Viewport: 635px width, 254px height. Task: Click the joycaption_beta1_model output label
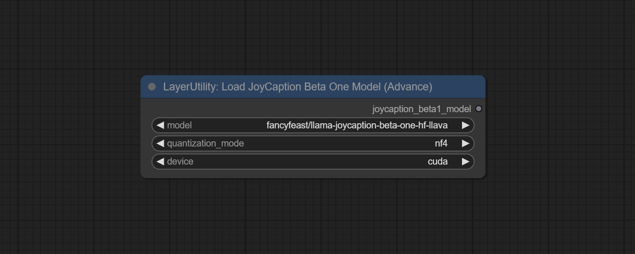click(421, 109)
